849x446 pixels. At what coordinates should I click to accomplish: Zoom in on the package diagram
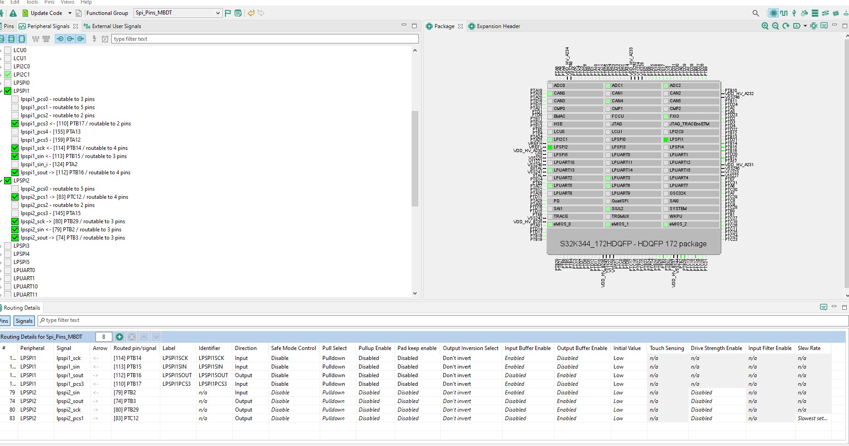[x=764, y=26]
